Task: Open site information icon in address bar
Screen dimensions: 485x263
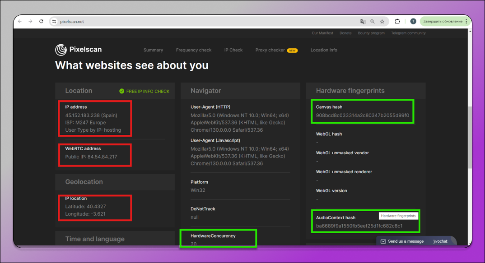Action: (x=54, y=21)
